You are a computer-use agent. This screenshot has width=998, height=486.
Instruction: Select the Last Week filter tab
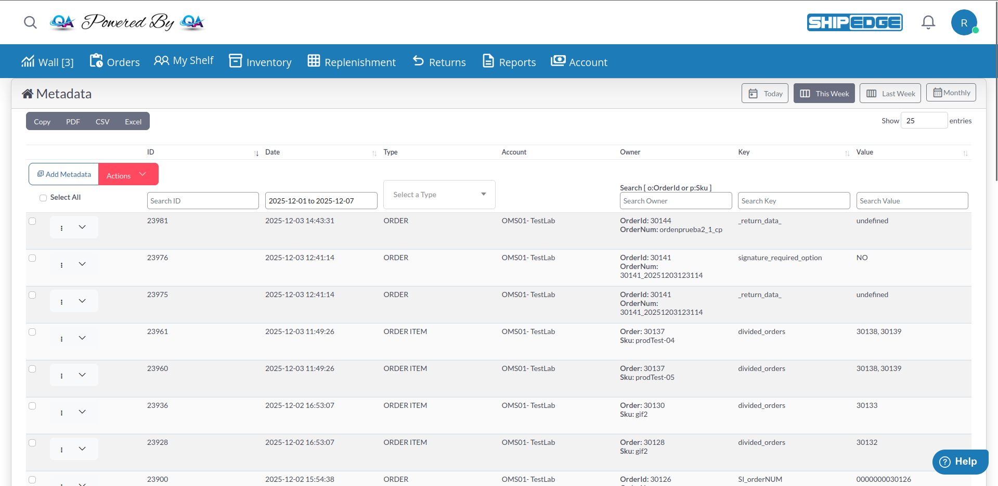click(890, 93)
